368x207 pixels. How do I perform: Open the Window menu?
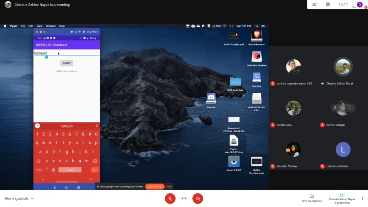[x=51, y=26]
